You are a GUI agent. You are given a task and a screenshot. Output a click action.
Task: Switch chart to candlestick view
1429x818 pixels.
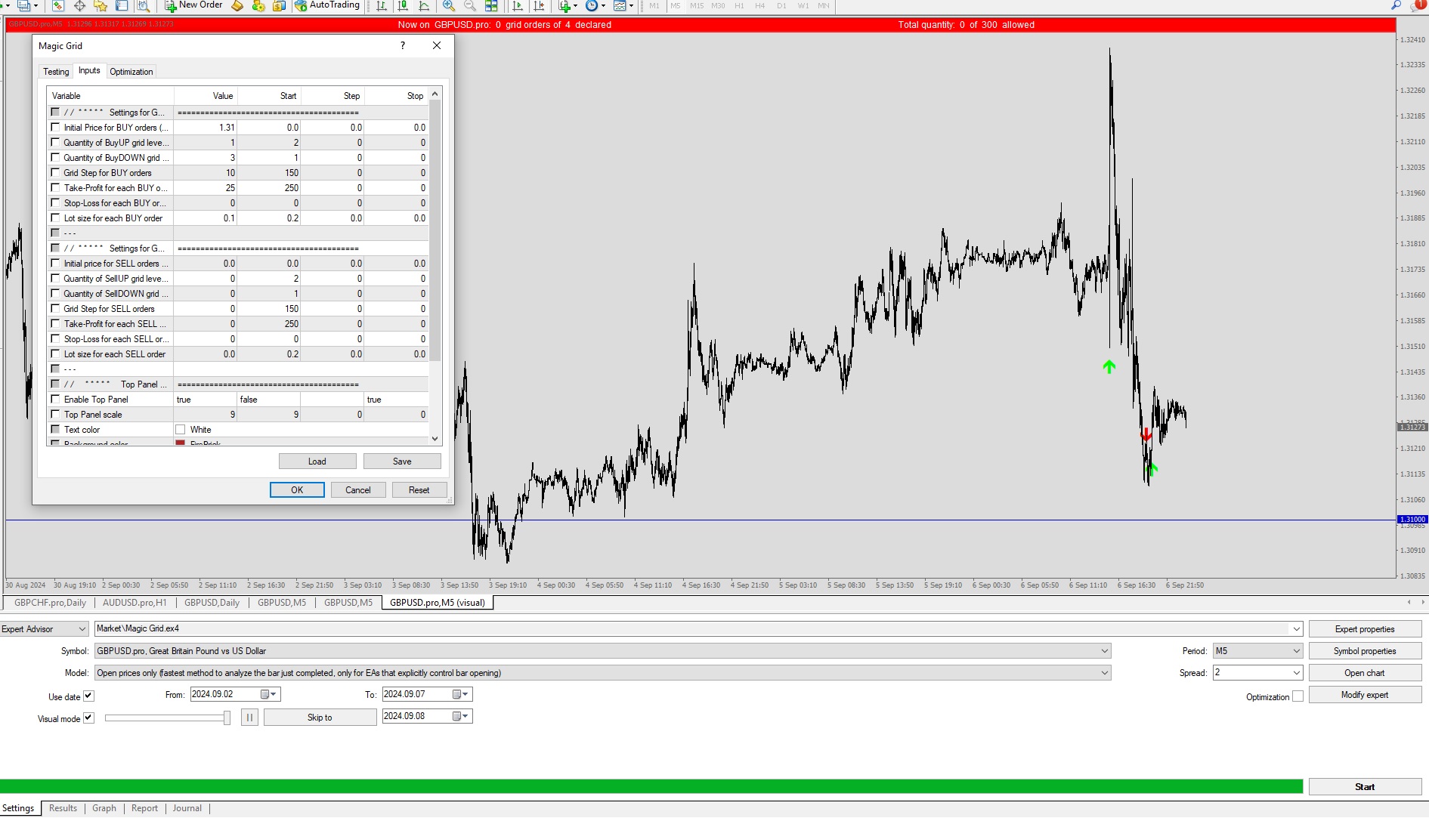[403, 5]
